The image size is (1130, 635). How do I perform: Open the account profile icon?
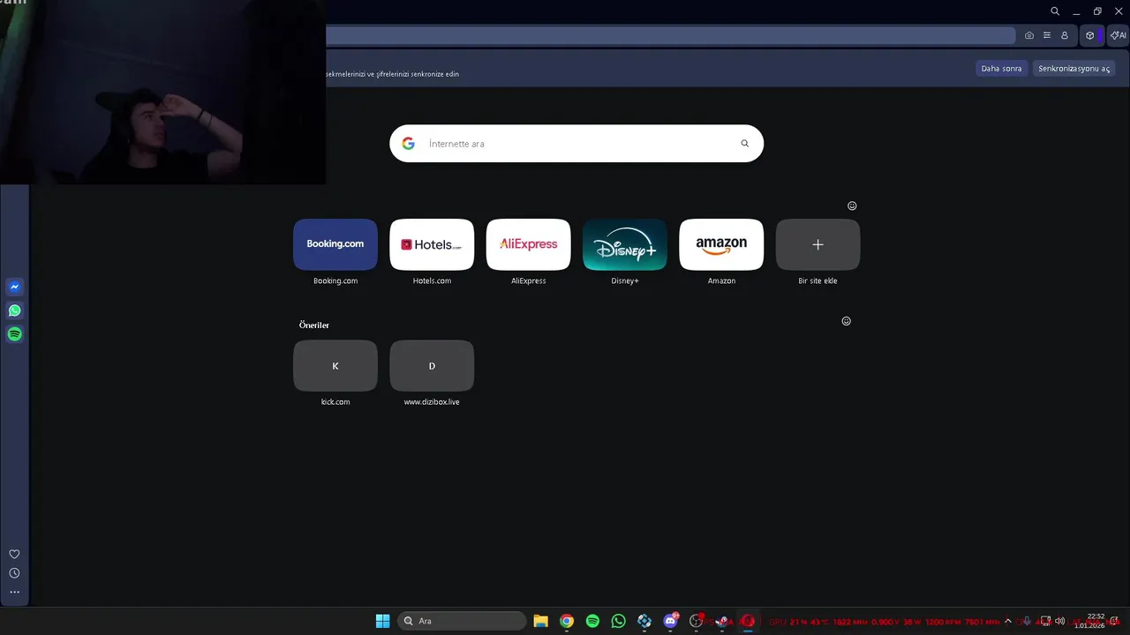[1065, 35]
